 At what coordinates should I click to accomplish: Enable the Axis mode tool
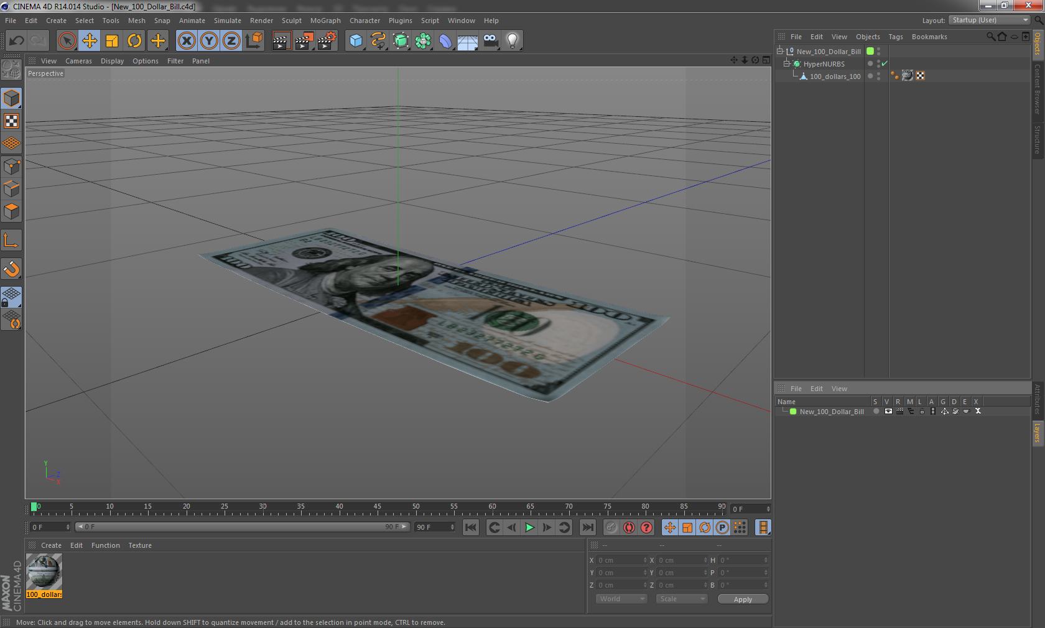12,241
